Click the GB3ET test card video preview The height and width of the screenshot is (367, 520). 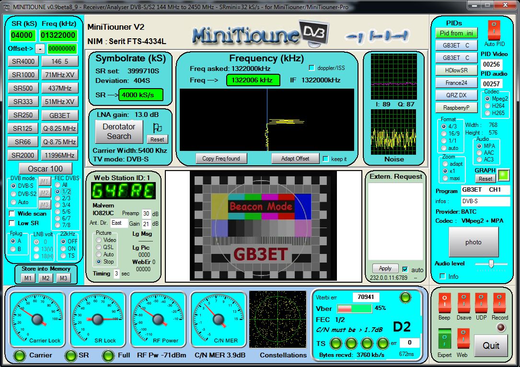tap(263, 226)
